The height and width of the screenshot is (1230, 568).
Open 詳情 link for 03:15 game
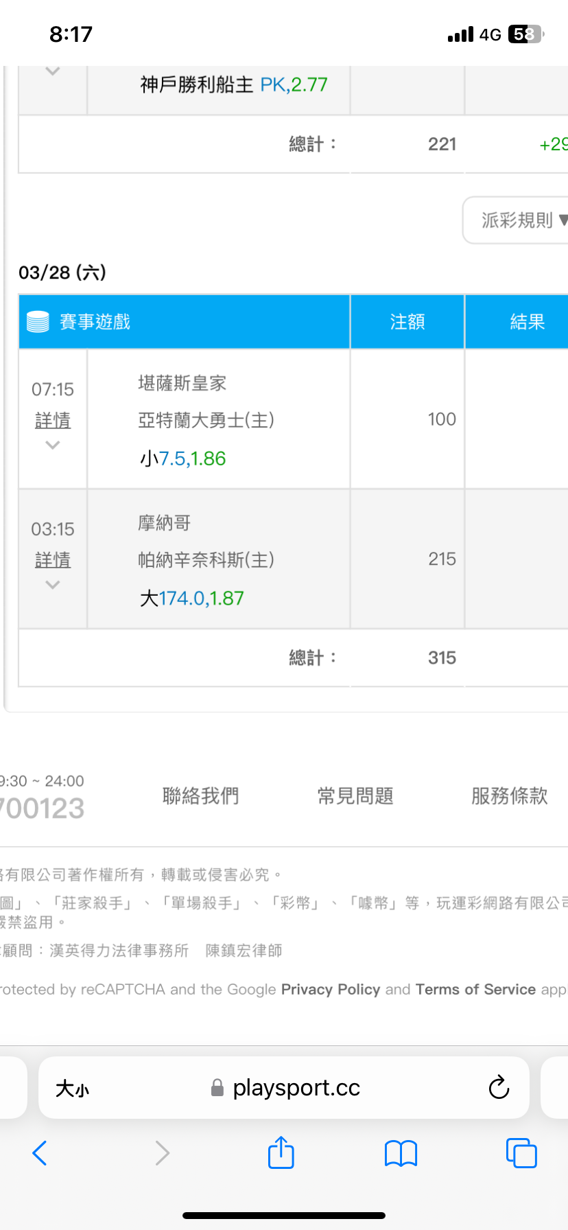click(x=53, y=560)
